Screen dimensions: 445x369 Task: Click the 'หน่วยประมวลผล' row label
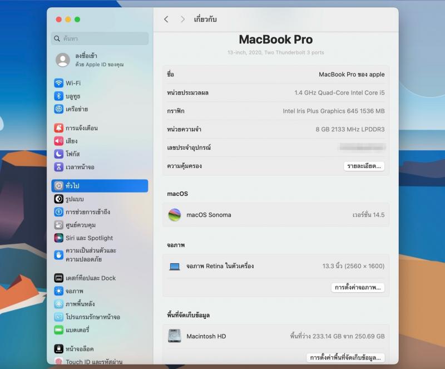pos(187,92)
